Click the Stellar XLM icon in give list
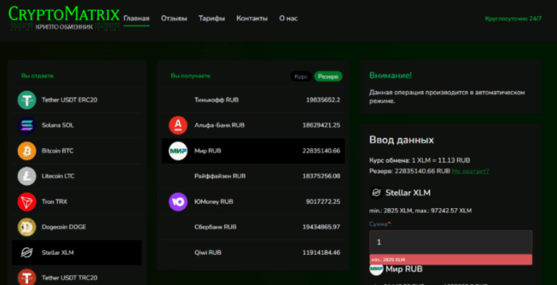Image resolution: width=557 pixels, height=285 pixels. (27, 252)
